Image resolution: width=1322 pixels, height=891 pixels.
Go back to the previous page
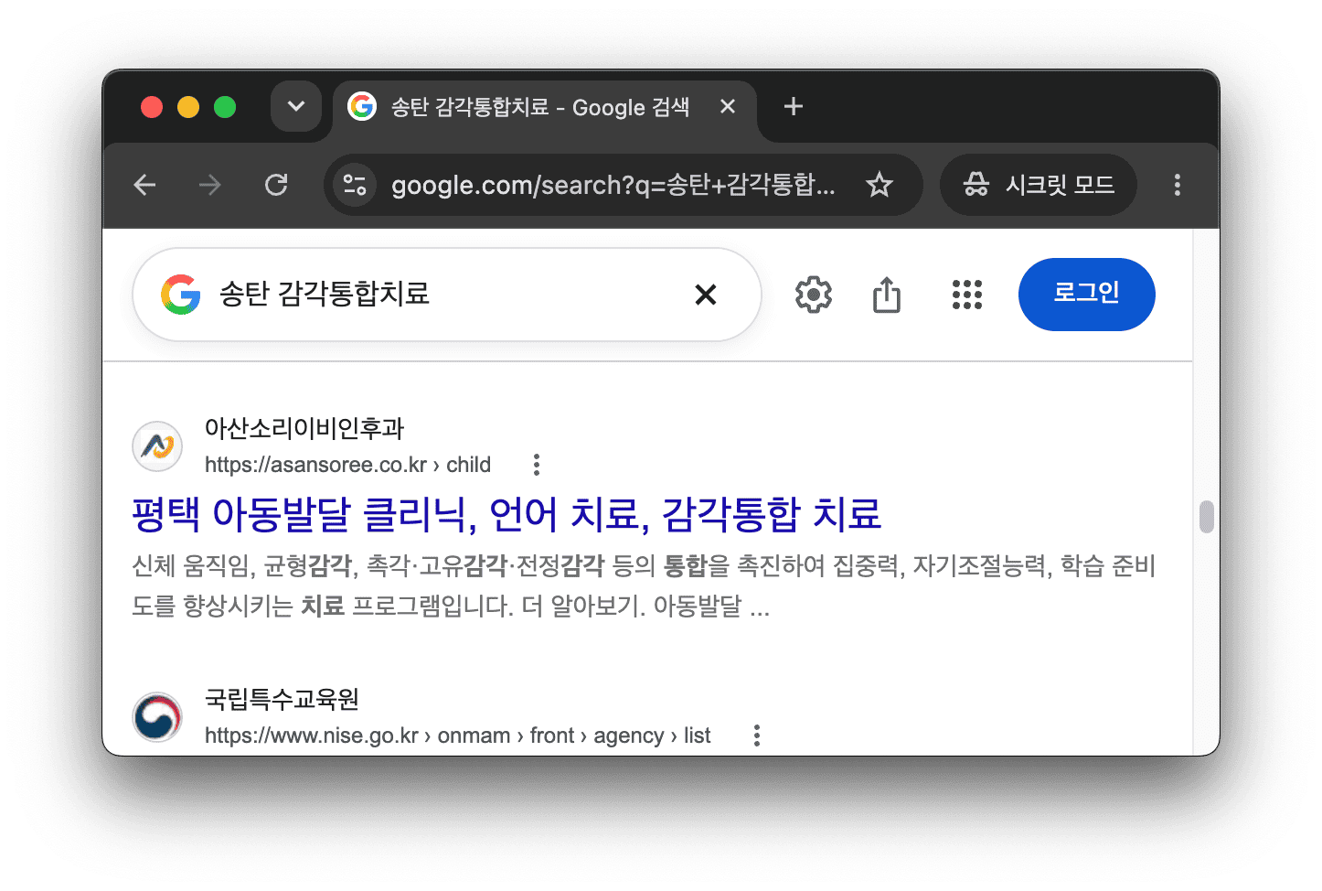[x=144, y=185]
